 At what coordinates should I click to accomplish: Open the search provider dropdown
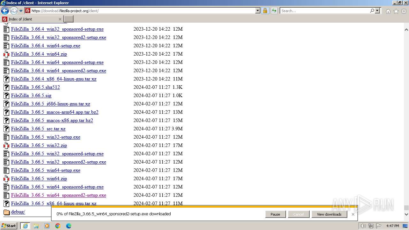click(x=377, y=11)
